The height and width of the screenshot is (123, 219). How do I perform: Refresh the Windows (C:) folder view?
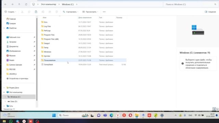(26, 4)
